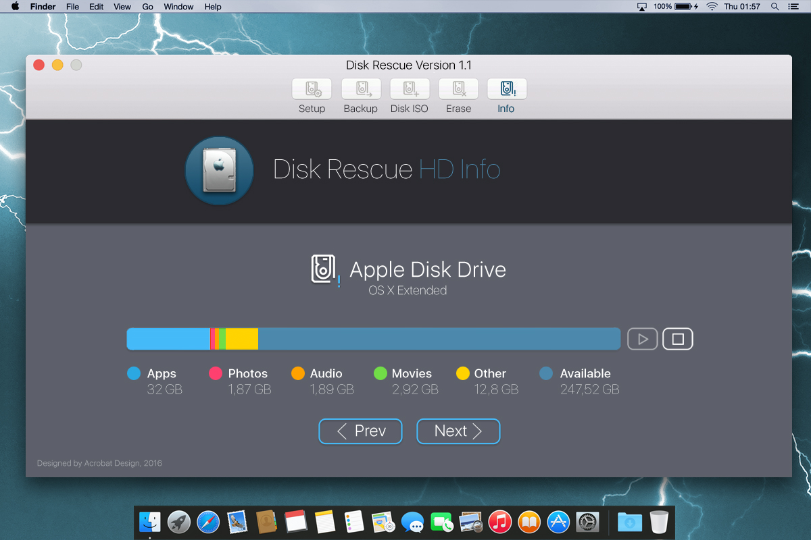This screenshot has height=540, width=811.
Task: Open iBooks from the Dock
Action: [x=529, y=522]
